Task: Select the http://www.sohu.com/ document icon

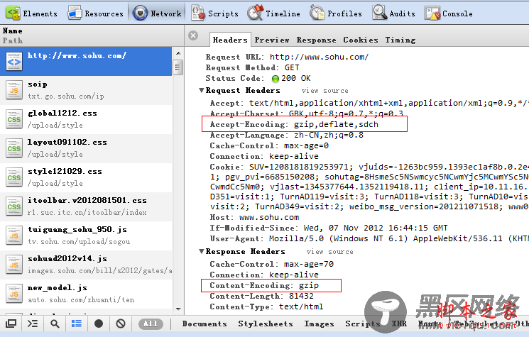Action: pos(14,61)
